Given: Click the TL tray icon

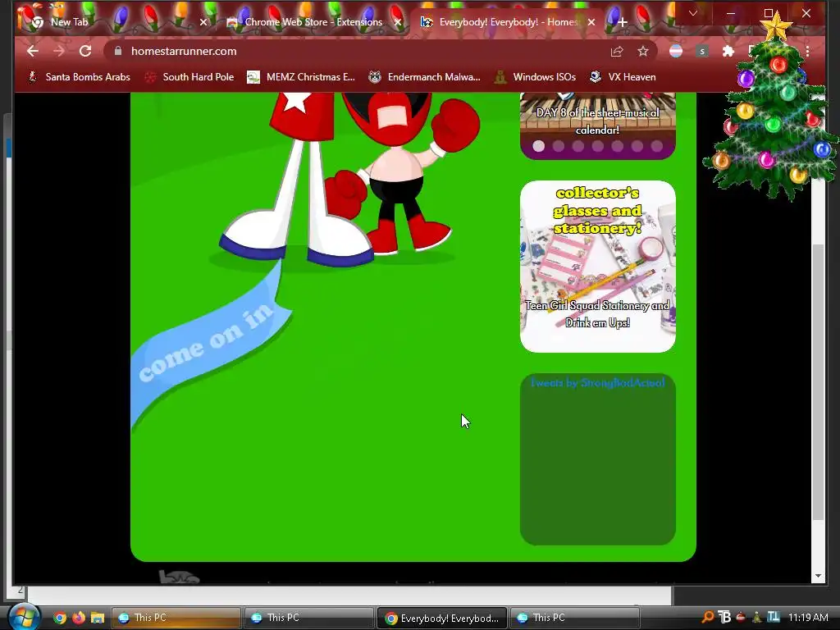Looking at the screenshot, I should [773, 617].
